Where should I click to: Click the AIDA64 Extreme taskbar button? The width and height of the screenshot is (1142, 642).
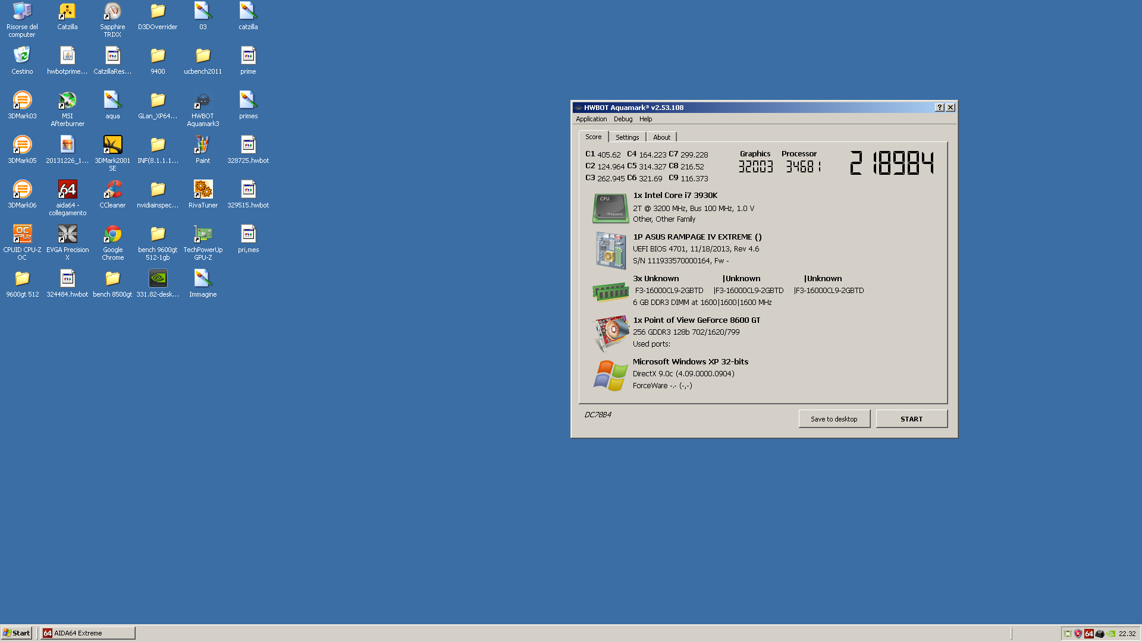coord(88,633)
